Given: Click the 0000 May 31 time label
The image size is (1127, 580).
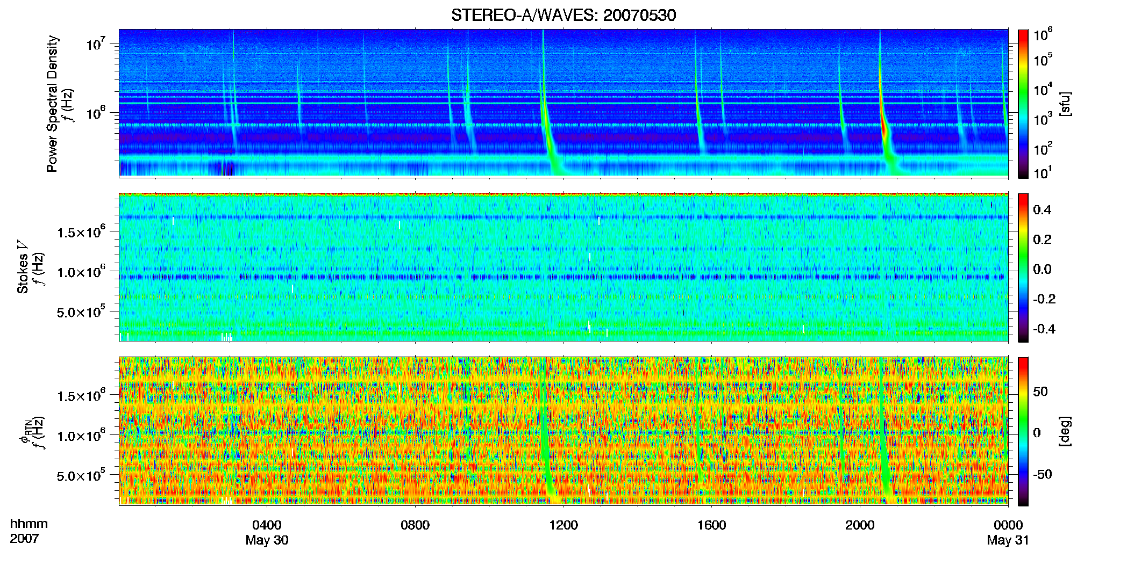Looking at the screenshot, I should [1008, 532].
